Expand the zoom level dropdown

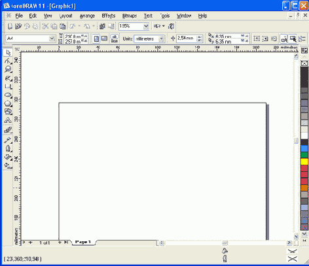click(146, 26)
